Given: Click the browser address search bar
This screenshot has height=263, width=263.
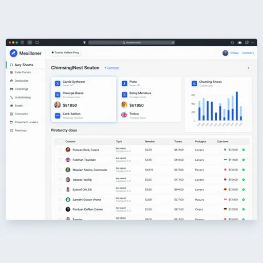Looking at the screenshot, I should (131, 43).
